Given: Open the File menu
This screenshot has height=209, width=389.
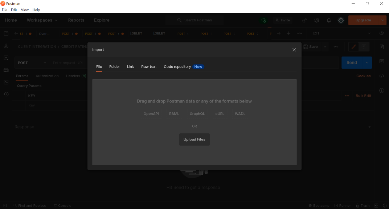Looking at the screenshot, I should (4, 10).
